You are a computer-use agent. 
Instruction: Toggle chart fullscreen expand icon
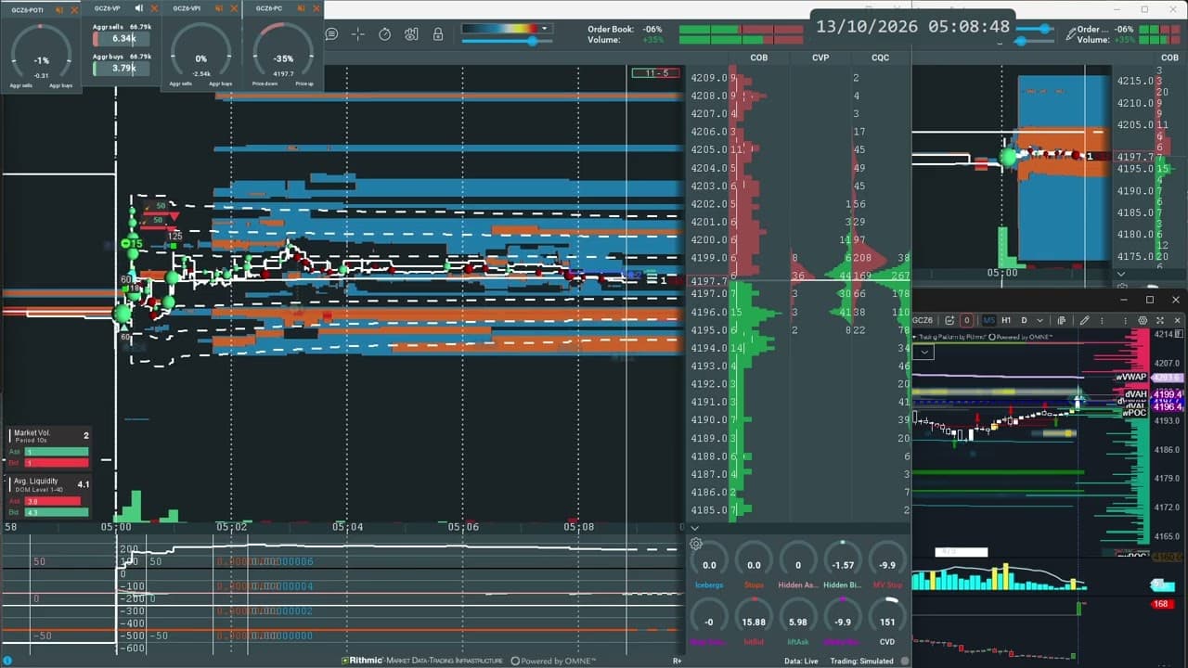tap(1161, 320)
